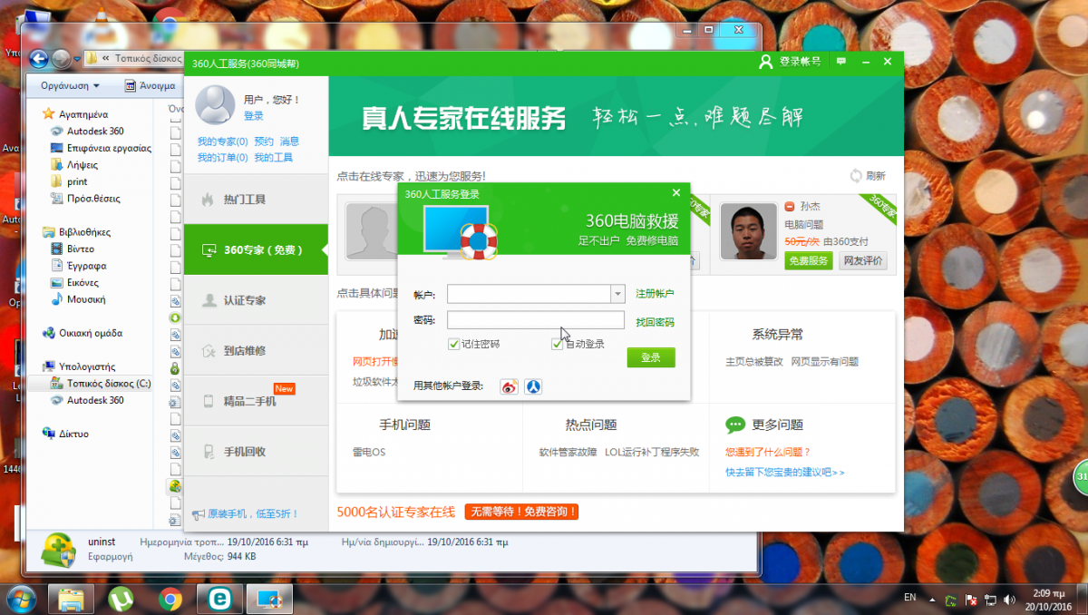Click the user avatar in 360 sidebar
This screenshot has height=615, width=1088.
tap(215, 104)
